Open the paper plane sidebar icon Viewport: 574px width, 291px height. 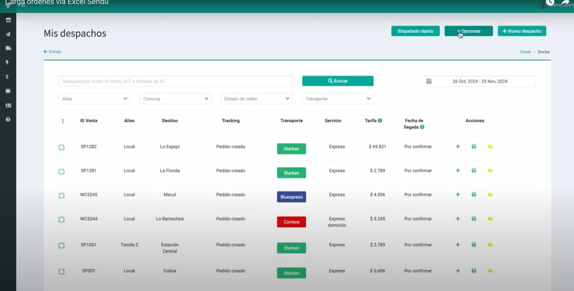click(x=8, y=34)
